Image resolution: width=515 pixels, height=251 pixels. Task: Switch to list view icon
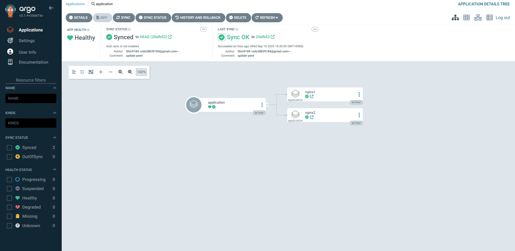490,18
